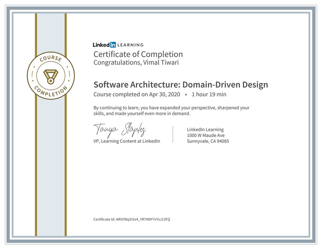
Task: Click the LinkedIn "in" logo icon
Action: (x=113, y=45)
